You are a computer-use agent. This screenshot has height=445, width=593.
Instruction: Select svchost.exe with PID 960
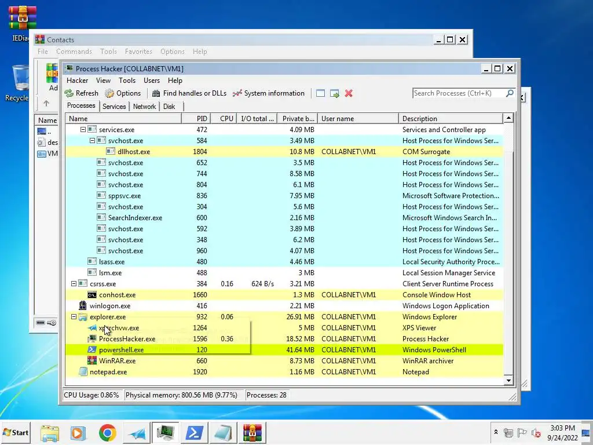pyautogui.click(x=284, y=250)
